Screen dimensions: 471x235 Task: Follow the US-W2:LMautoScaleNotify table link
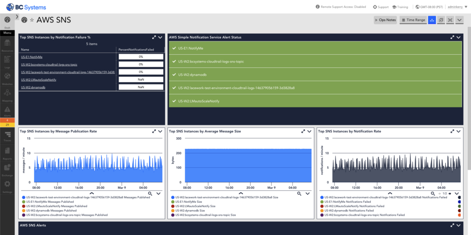[39, 80]
